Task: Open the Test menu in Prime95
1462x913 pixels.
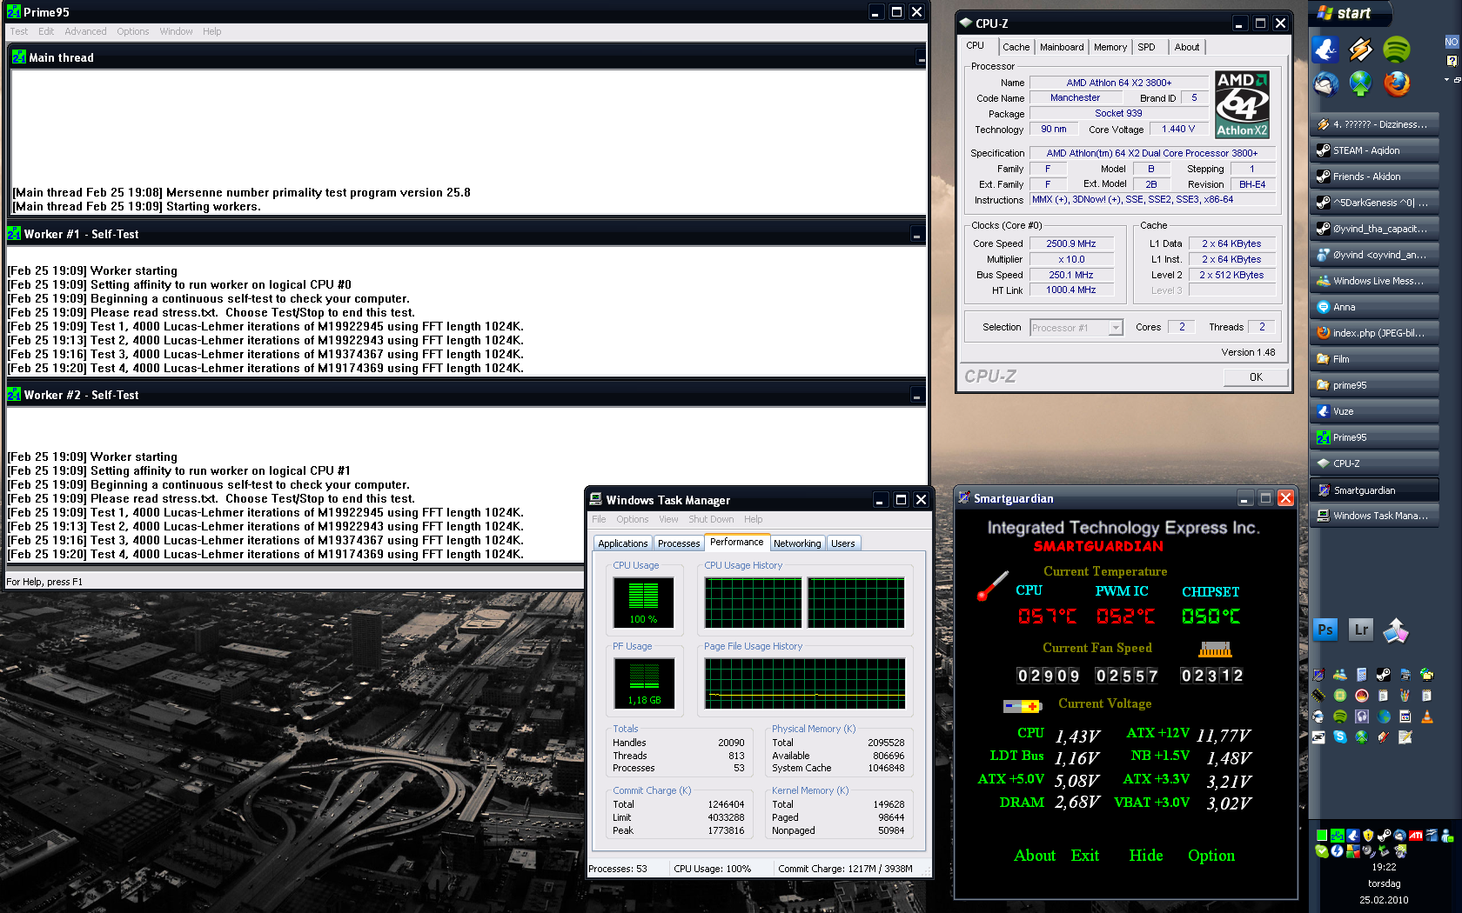Action: click(x=19, y=31)
